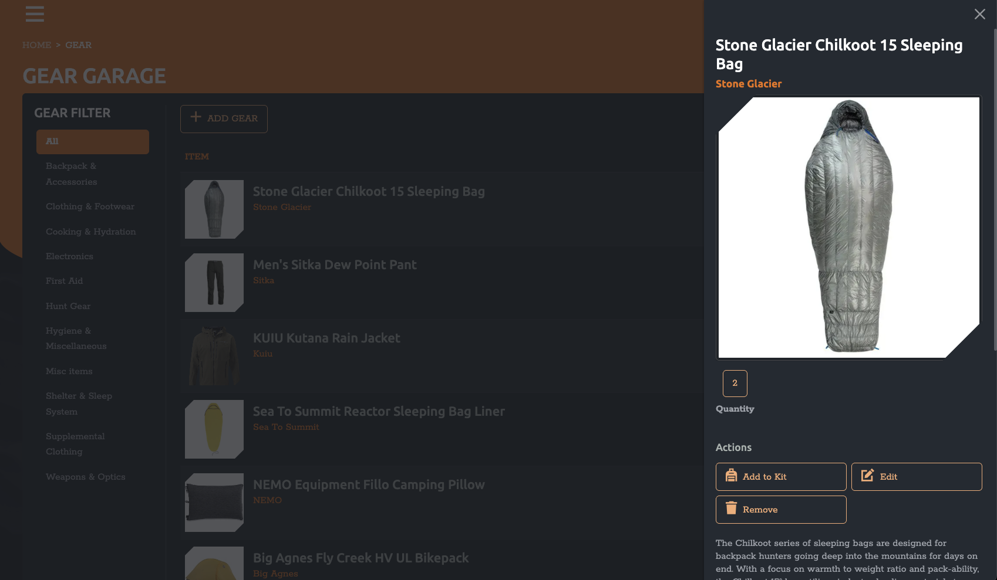Filter by First Aid category
The width and height of the screenshot is (997, 580).
click(x=93, y=281)
